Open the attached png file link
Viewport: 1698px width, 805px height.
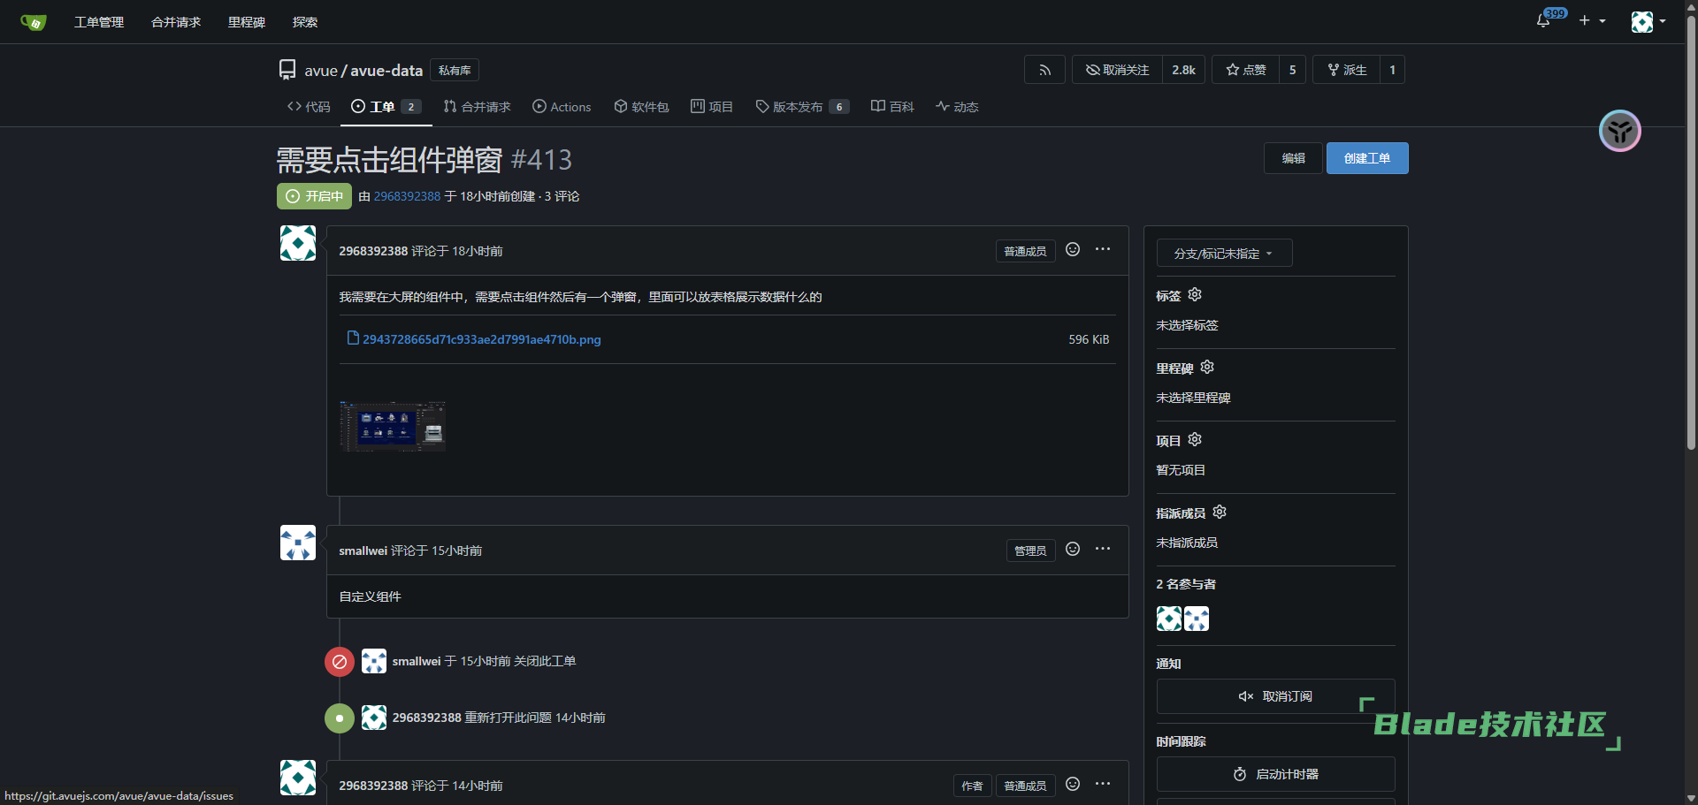point(481,339)
